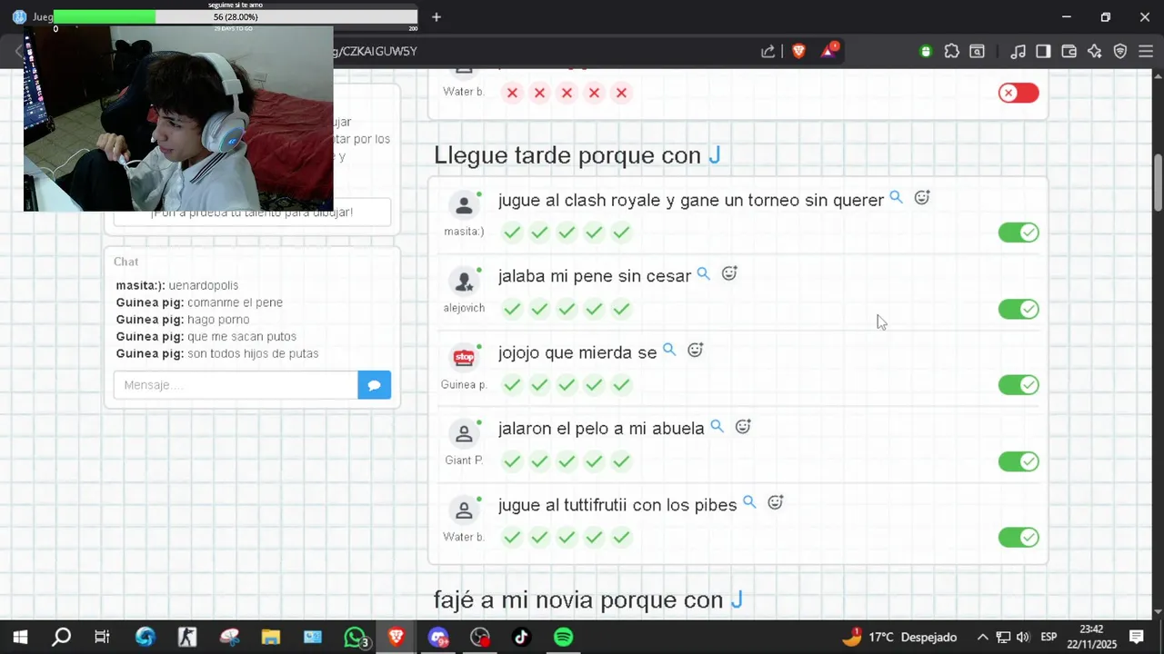Click the 'ESP' language indicator in the taskbar
Viewport: 1164px width, 654px height.
(x=1049, y=637)
